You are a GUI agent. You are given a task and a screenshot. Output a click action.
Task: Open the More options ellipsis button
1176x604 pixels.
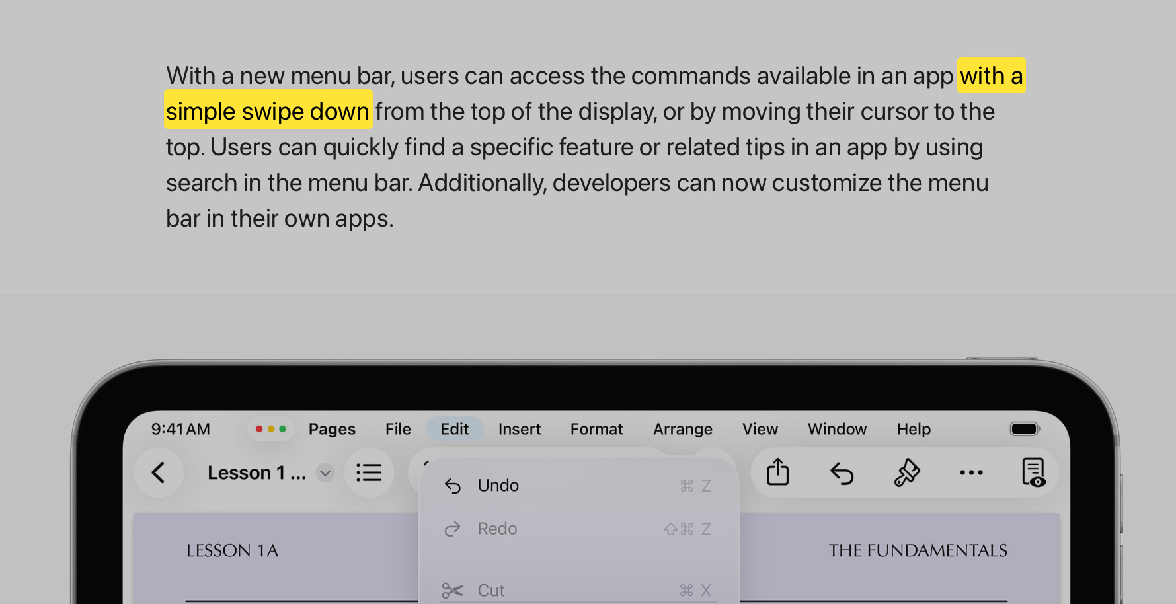pyautogui.click(x=971, y=472)
